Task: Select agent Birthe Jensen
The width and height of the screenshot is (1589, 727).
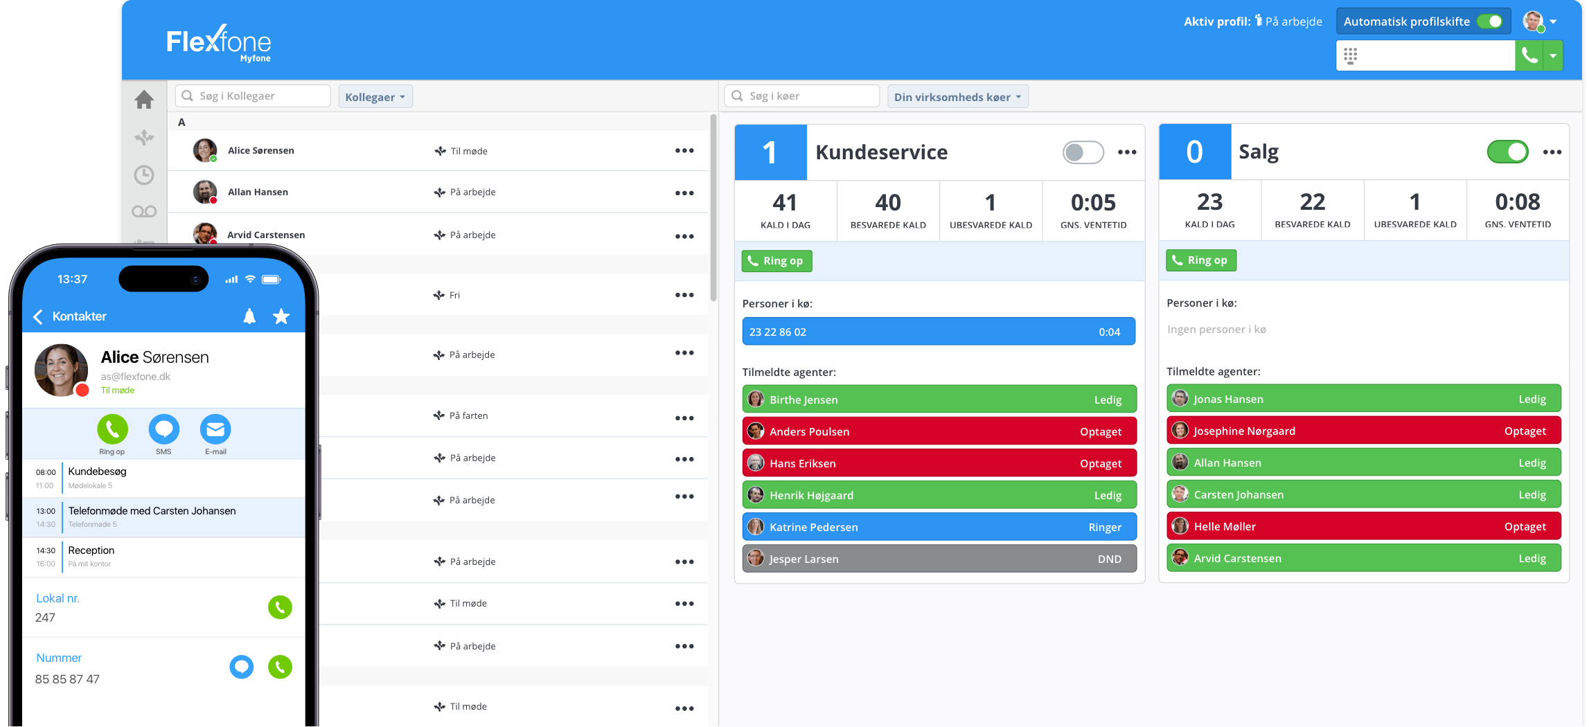Action: pos(939,400)
